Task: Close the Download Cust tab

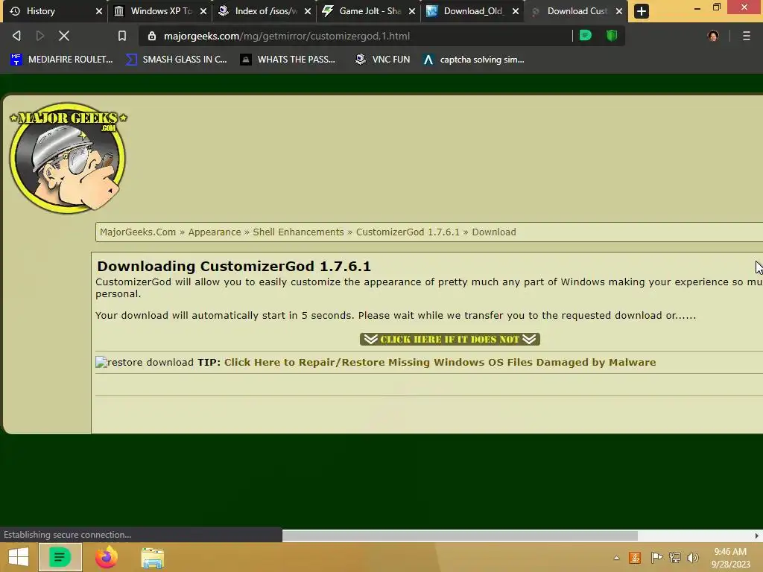Action: pos(619,11)
